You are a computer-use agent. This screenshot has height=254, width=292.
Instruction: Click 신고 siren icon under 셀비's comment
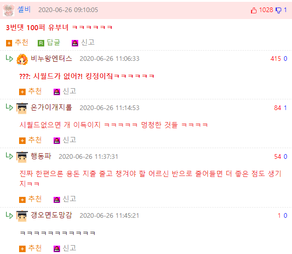[x=75, y=43]
